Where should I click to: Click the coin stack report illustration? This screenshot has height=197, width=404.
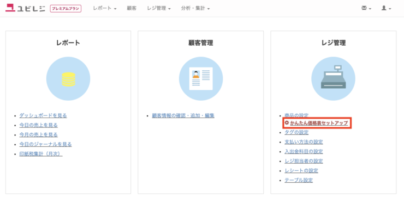pyautogui.click(x=68, y=78)
